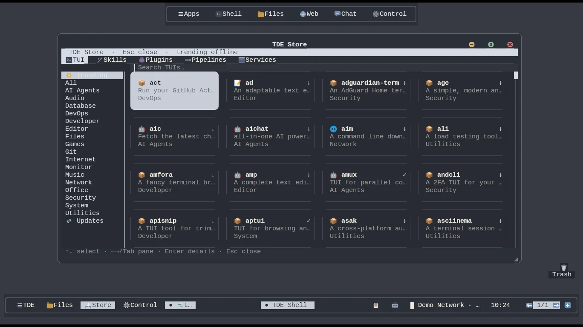Open Web from the top bar
This screenshot has height=327, width=583.
[x=309, y=14]
